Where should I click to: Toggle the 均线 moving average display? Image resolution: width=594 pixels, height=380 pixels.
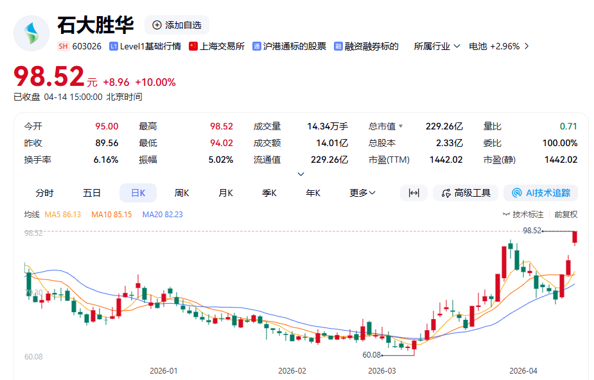(x=32, y=215)
